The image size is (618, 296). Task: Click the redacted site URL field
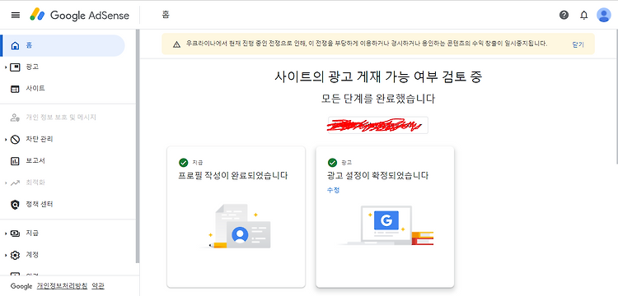point(378,126)
